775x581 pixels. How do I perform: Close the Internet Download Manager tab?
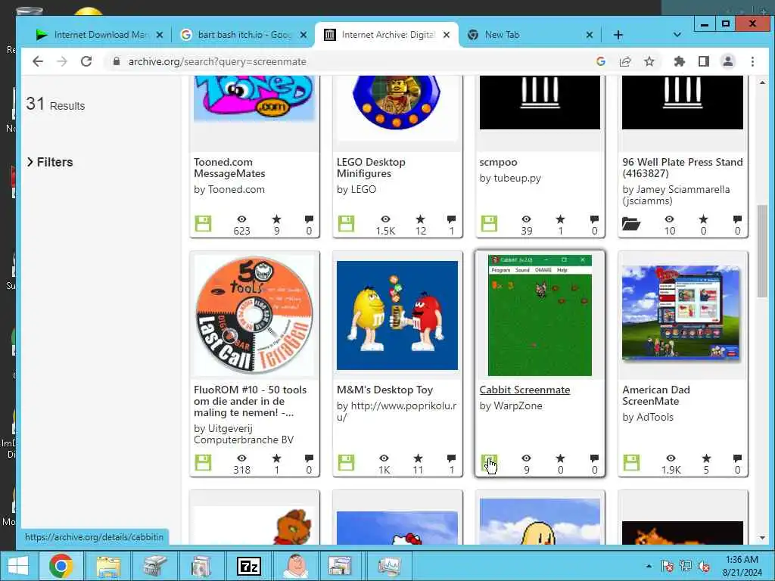[159, 35]
